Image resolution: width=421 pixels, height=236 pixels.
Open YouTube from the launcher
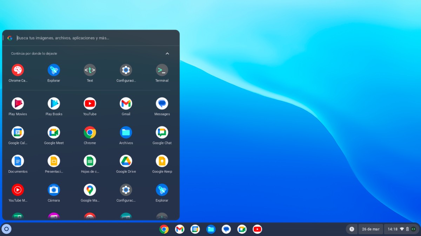pyautogui.click(x=90, y=103)
